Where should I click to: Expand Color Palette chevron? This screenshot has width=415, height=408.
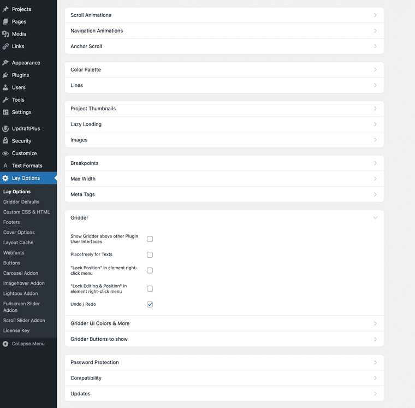pos(375,69)
